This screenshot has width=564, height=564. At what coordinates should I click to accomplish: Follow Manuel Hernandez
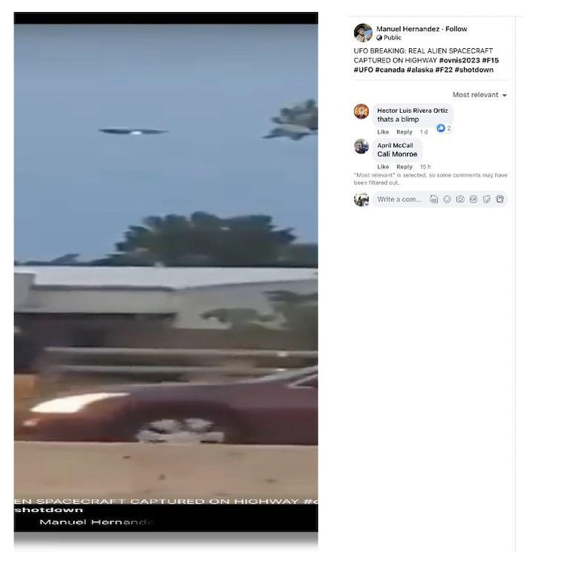point(456,29)
